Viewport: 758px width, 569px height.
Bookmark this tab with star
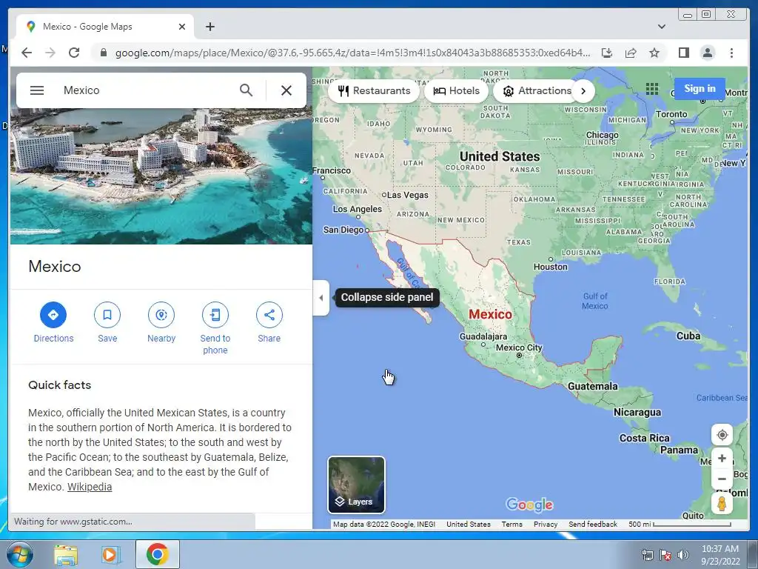pyautogui.click(x=654, y=53)
